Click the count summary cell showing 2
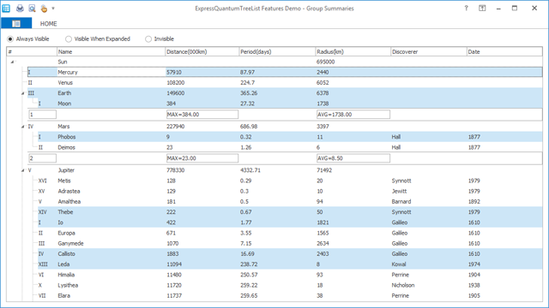The image size is (549, 308). click(x=42, y=158)
